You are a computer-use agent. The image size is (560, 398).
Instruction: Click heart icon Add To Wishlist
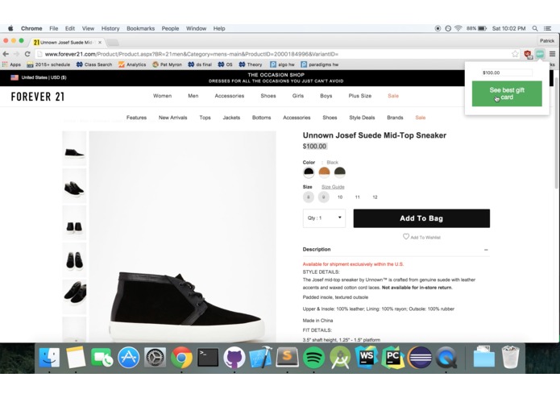[x=406, y=237]
